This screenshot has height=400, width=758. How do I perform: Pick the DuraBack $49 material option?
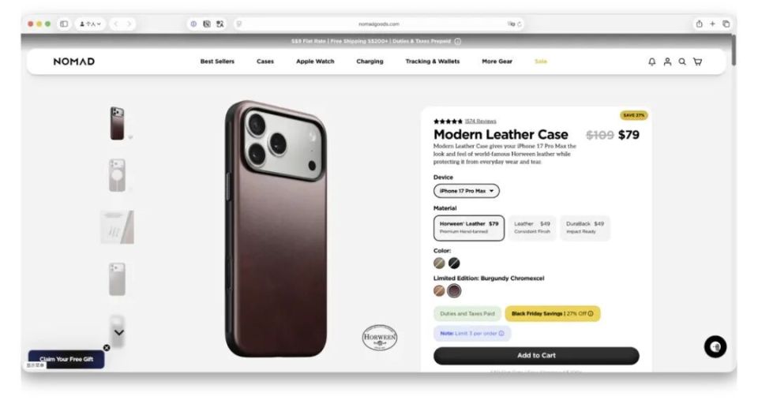pos(585,227)
